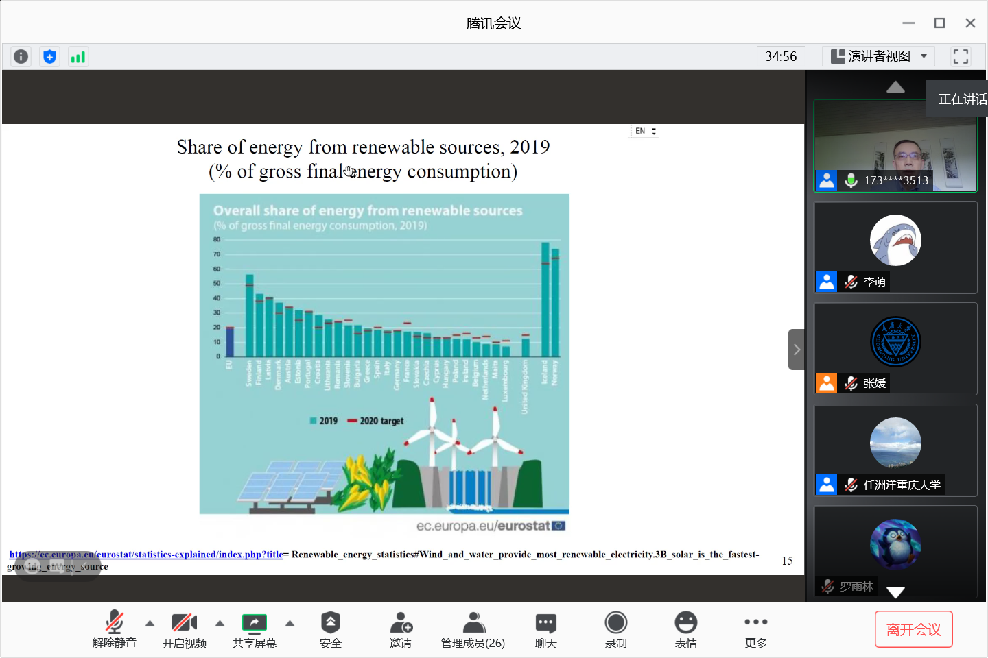
Task: Start Share Screen (共享屏幕)
Action: tap(254, 629)
